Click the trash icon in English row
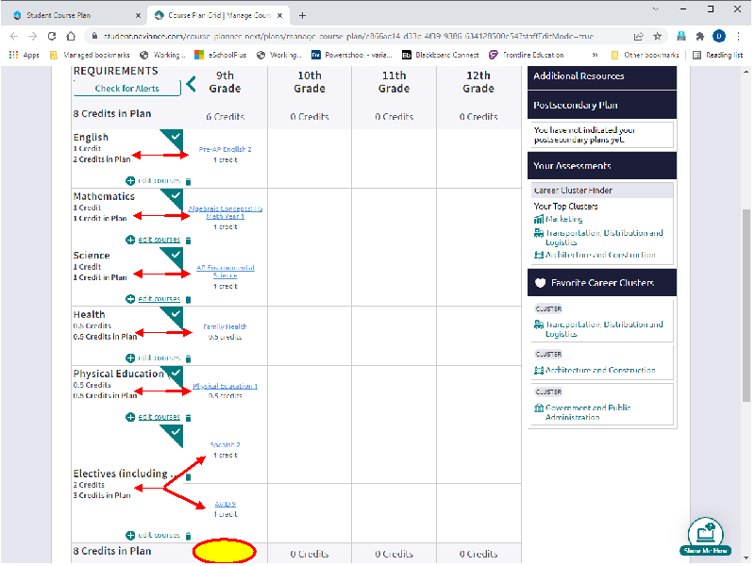Viewport: 755px width, 566px height. (x=188, y=181)
